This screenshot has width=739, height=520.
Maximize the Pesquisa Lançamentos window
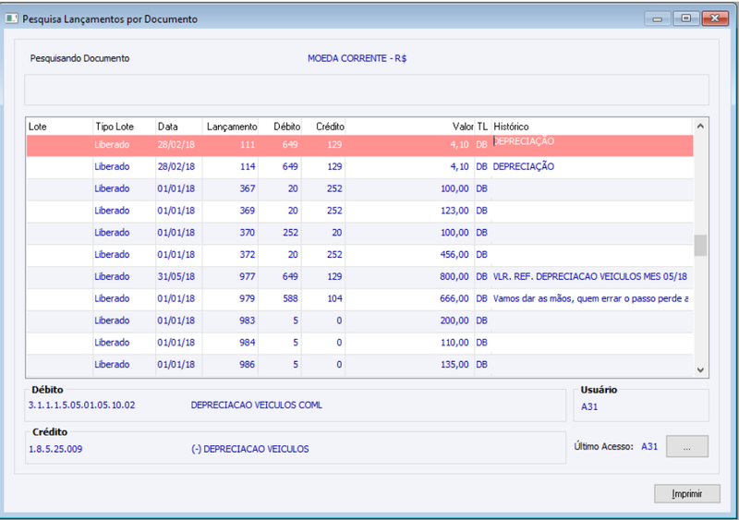(686, 18)
